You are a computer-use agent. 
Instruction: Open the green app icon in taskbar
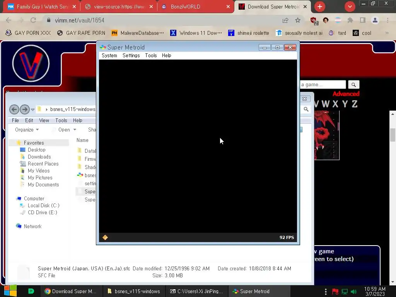(31, 291)
